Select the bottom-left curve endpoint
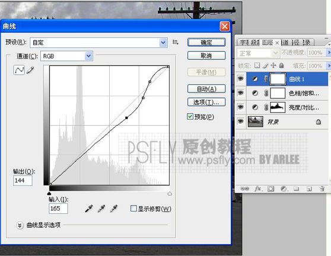The width and height of the screenshot is (331, 256). tap(50, 184)
